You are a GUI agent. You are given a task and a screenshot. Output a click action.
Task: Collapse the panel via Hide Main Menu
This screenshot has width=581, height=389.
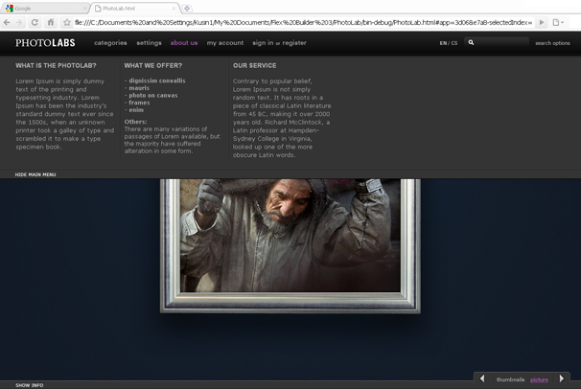pos(35,174)
